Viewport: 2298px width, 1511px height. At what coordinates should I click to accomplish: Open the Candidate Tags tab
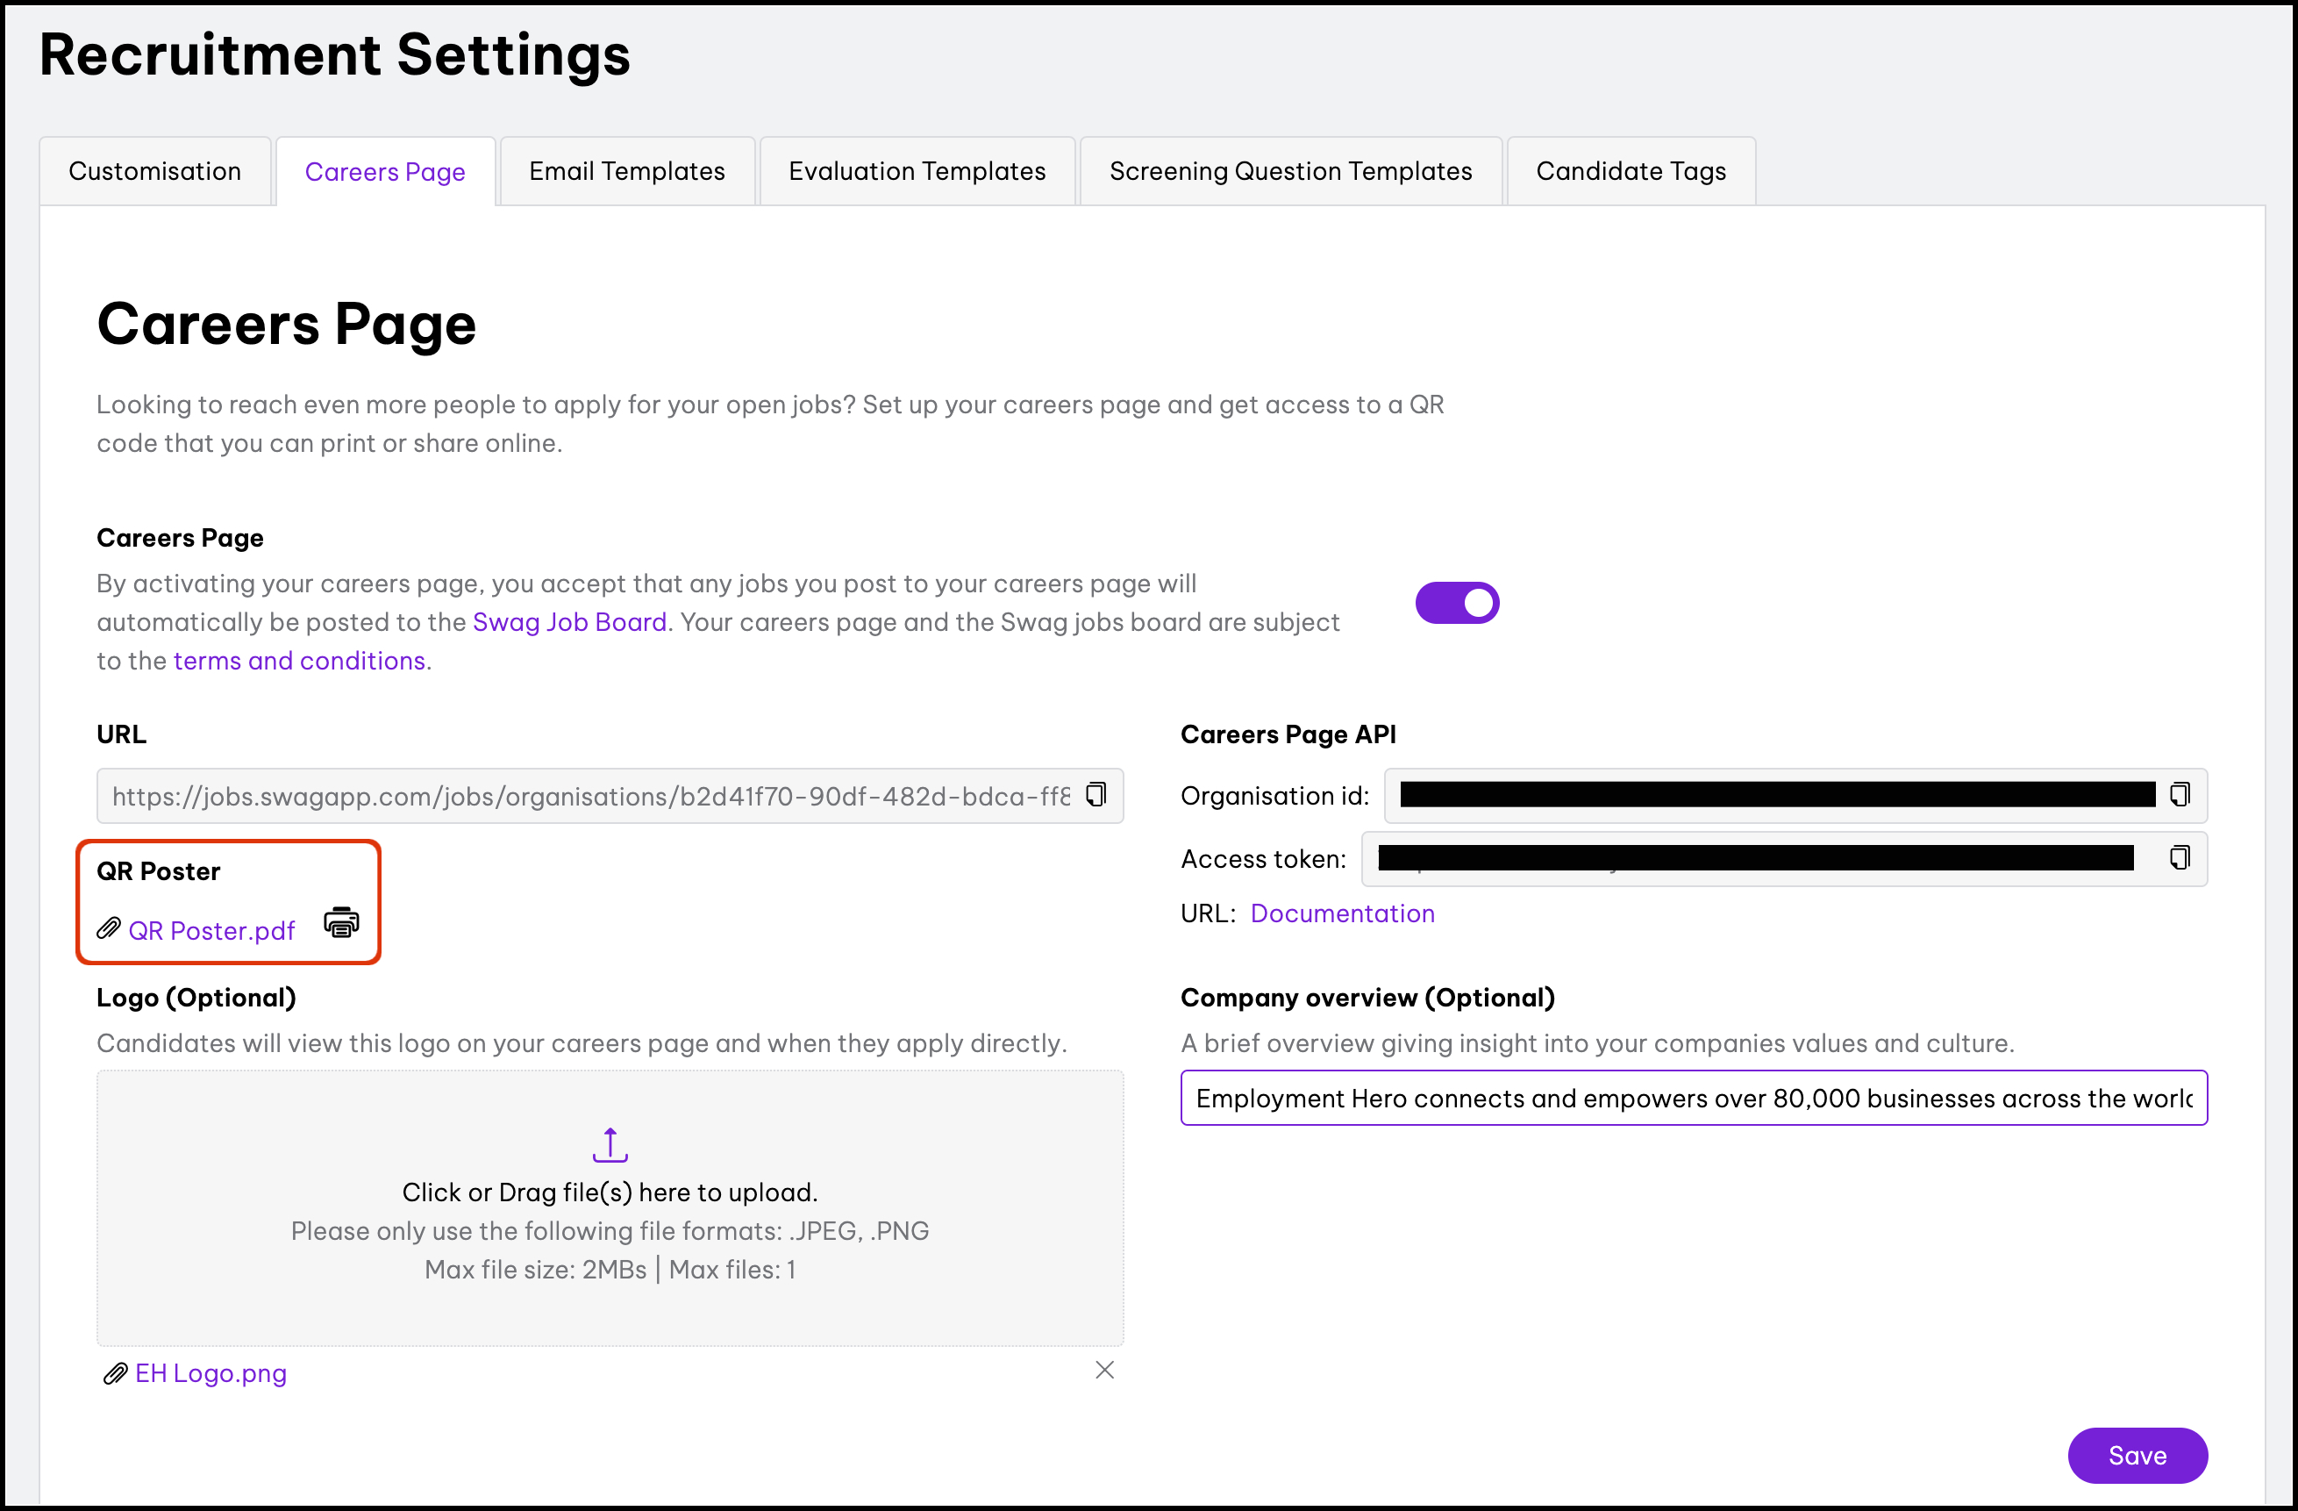tap(1630, 171)
